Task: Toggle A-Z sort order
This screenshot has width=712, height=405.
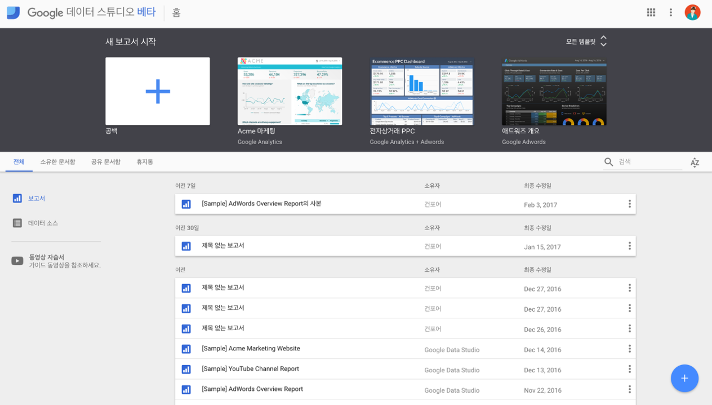Action: (x=695, y=163)
